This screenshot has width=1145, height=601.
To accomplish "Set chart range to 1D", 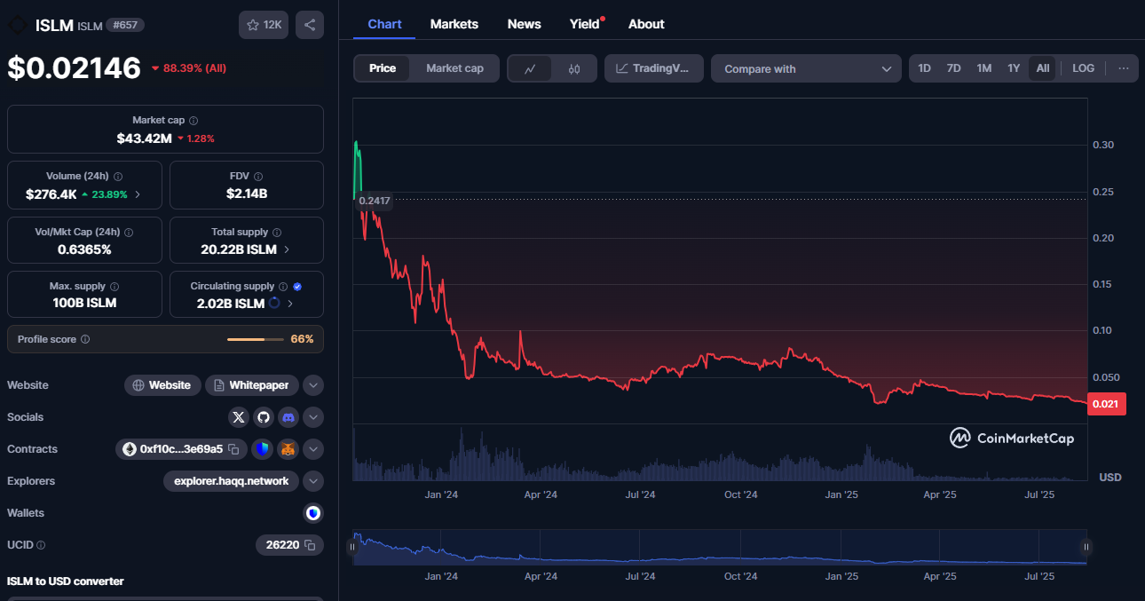I will [925, 68].
